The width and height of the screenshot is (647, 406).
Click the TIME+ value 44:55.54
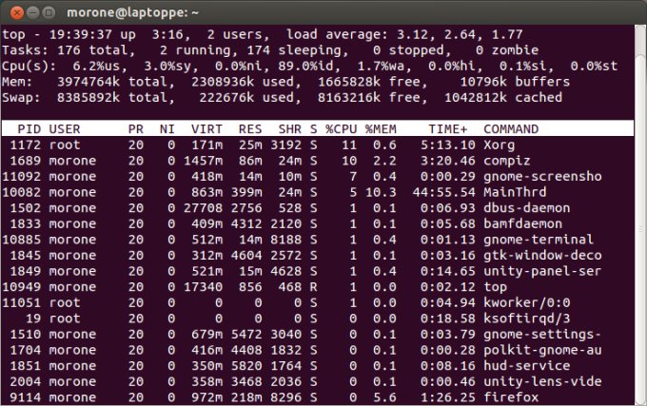444,192
